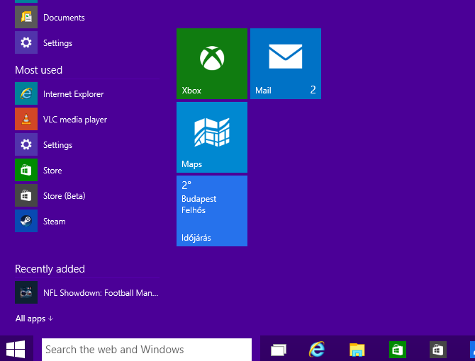Viewport: 475px width, 361px height.
Task: Open the Budapest weather Időjárás tile
Action: (x=212, y=211)
